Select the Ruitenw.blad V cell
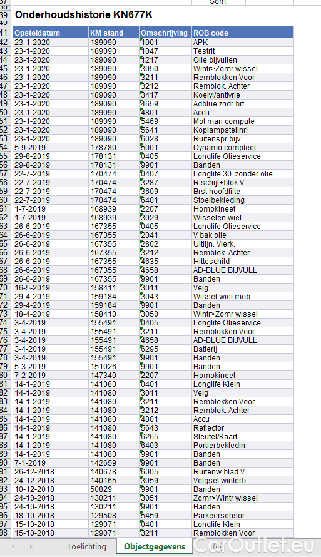This screenshot has height=557, width=321. (x=243, y=472)
